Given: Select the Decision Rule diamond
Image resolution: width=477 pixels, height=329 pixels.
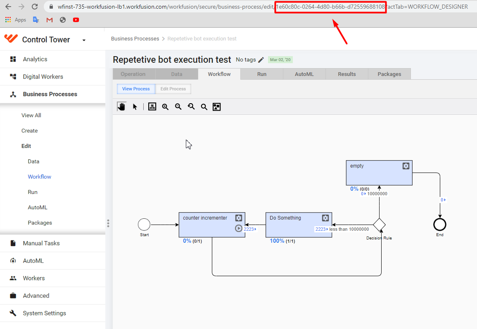Looking at the screenshot, I should (380, 225).
